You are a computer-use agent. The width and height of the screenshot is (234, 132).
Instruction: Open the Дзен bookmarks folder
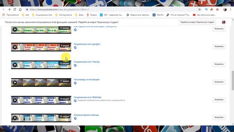pos(79,15)
